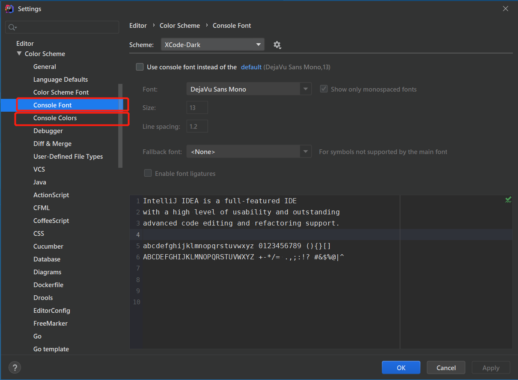Open Language Defaults settings
This screenshot has height=380, width=518.
tap(61, 80)
